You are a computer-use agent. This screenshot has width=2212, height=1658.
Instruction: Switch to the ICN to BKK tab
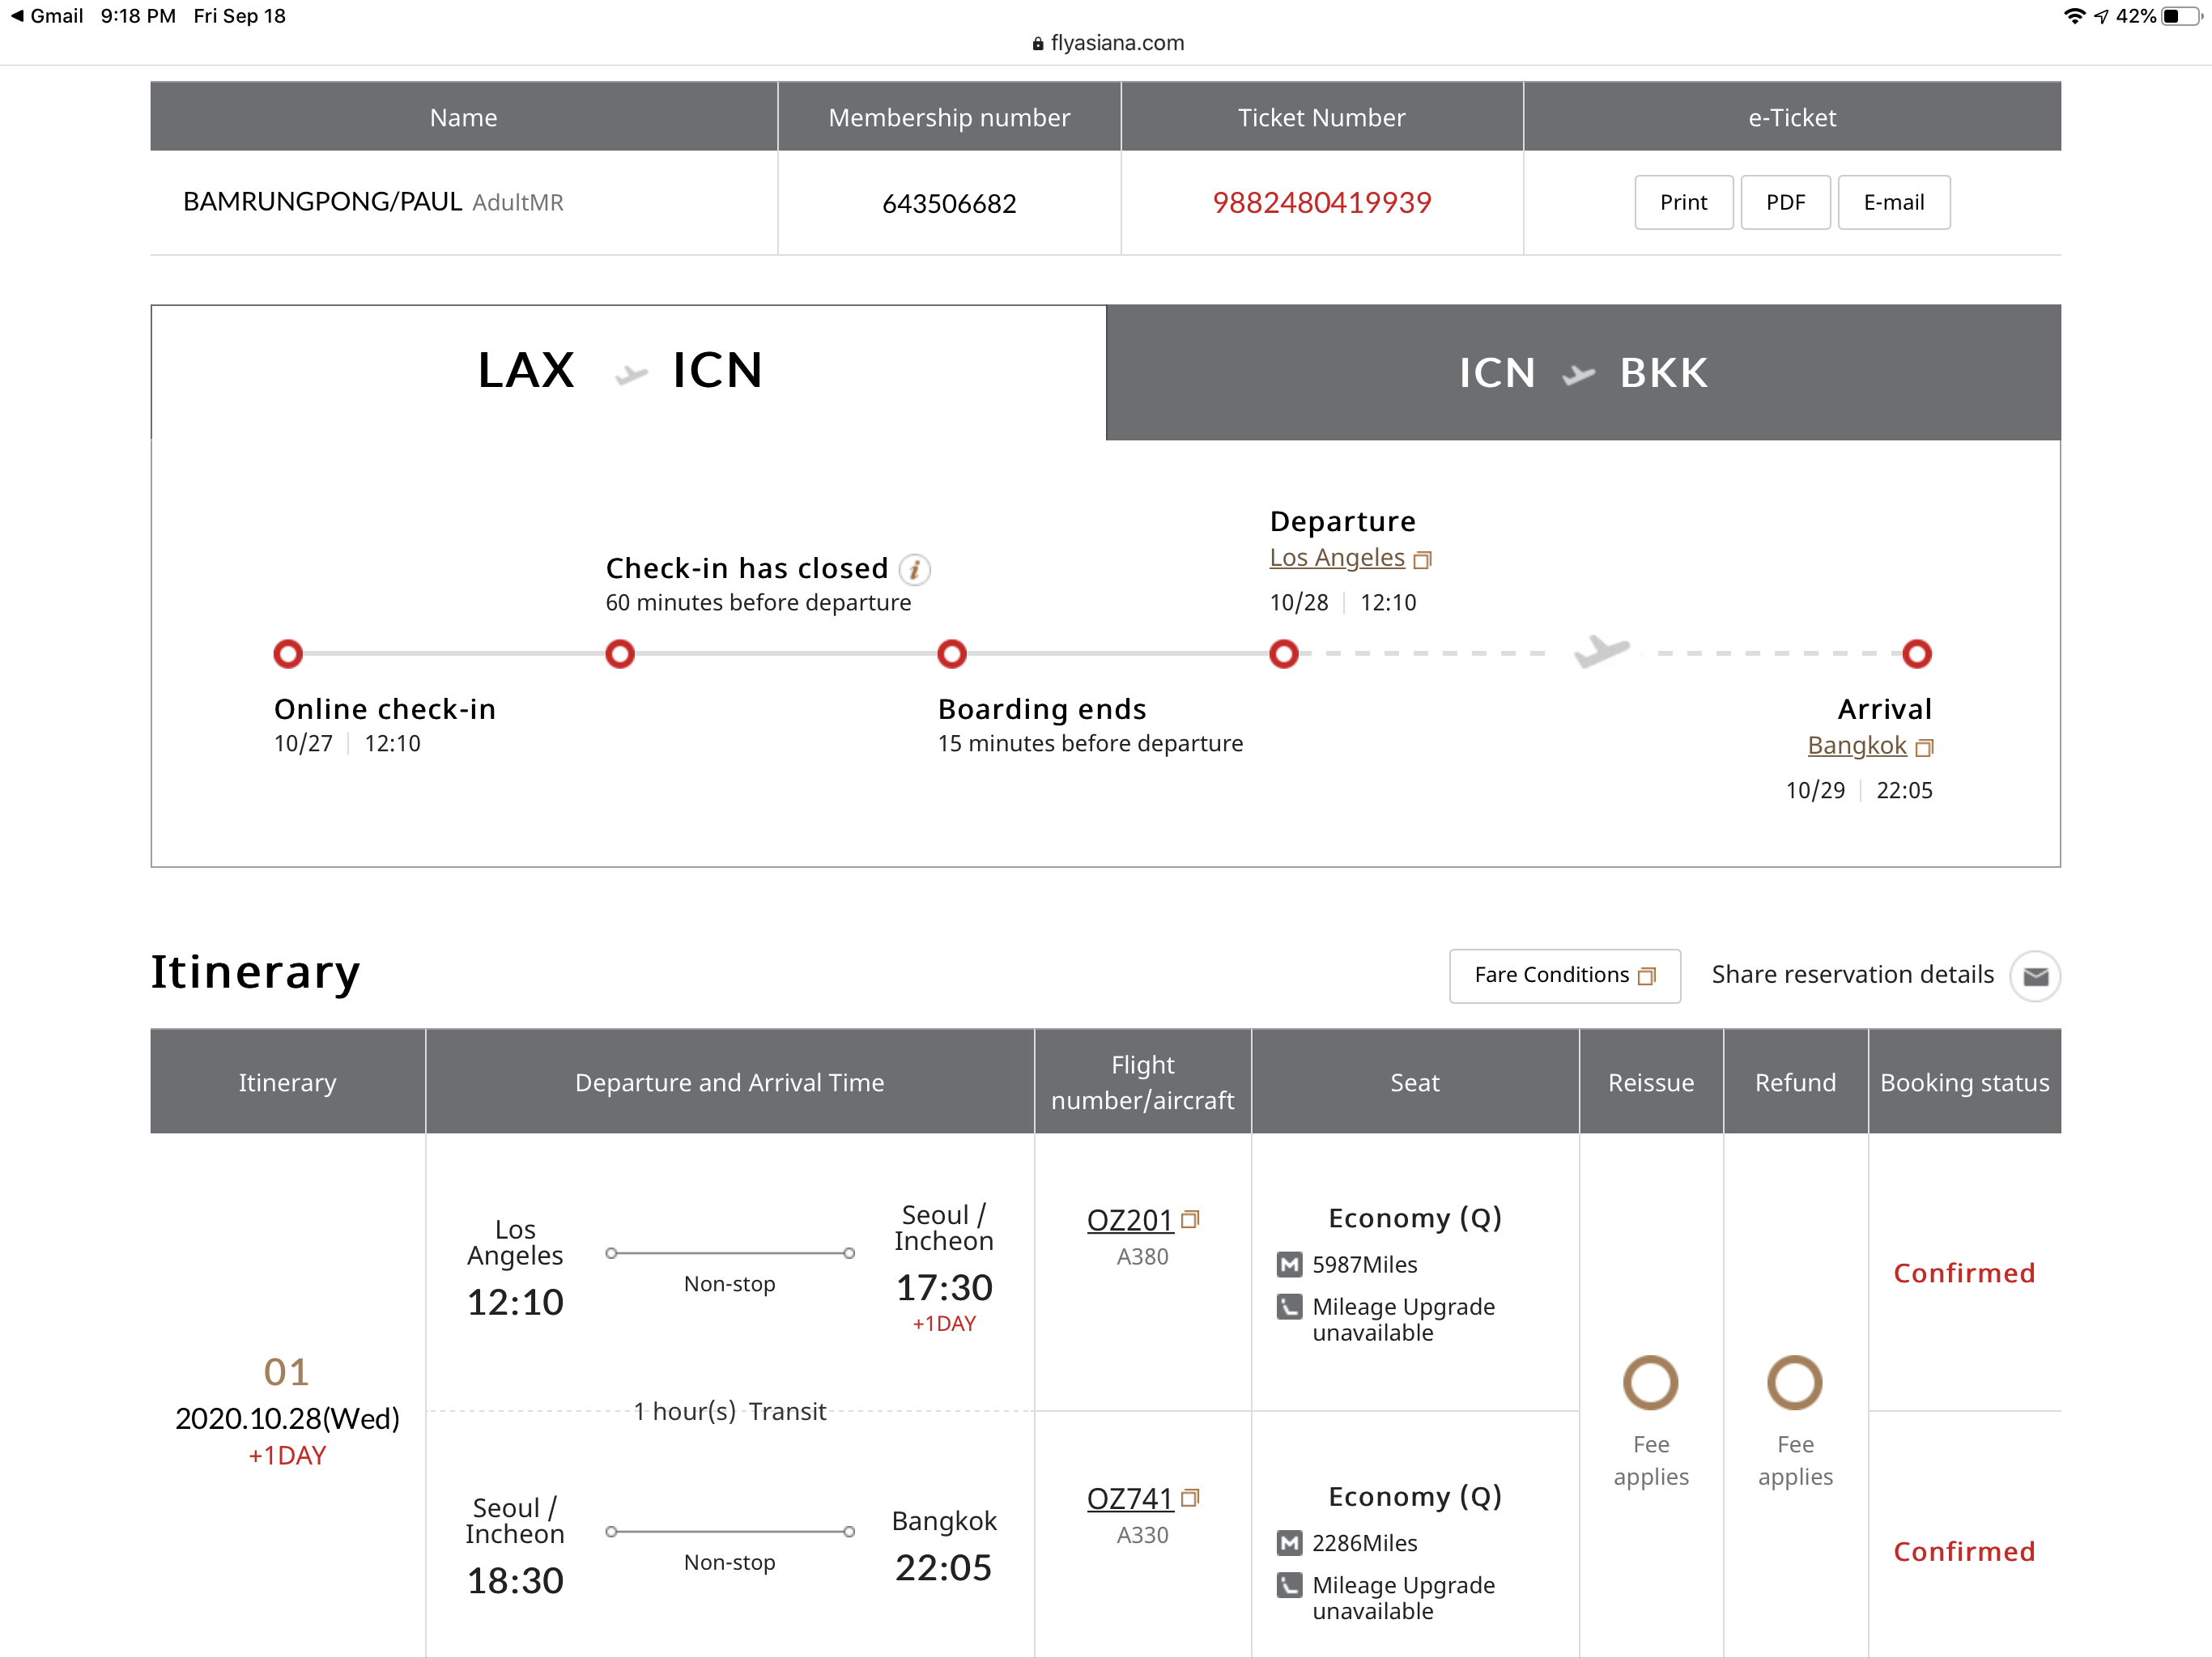tap(1582, 372)
